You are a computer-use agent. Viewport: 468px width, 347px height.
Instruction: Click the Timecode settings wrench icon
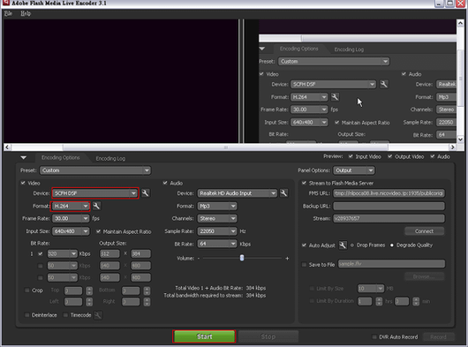(98, 315)
